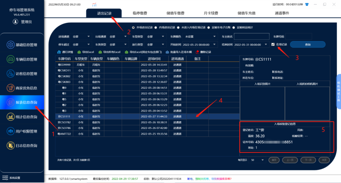The height and width of the screenshot is (183, 341).
Task: Click the 进场时间 column header
Action: 154,59
